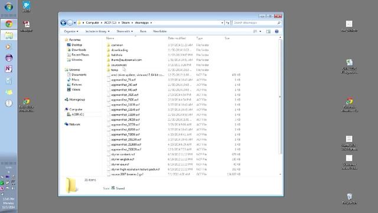Refresh the steamapps folder view
This screenshot has width=378, height=213.
tap(227, 22)
